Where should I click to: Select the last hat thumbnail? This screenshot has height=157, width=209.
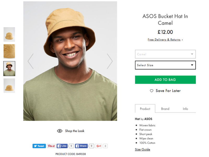coord(9,86)
